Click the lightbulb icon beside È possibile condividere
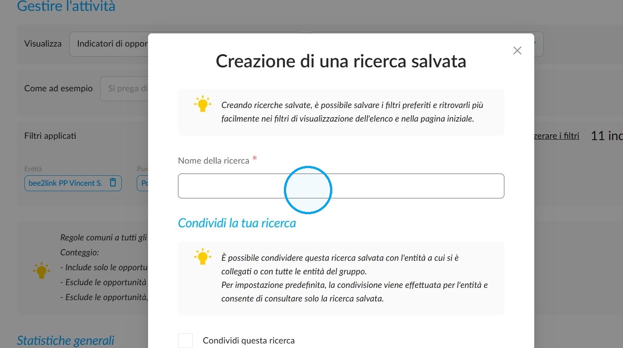 [202, 257]
